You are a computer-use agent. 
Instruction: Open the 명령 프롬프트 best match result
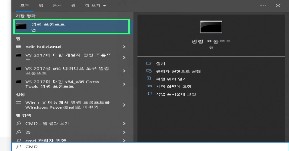[71, 27]
